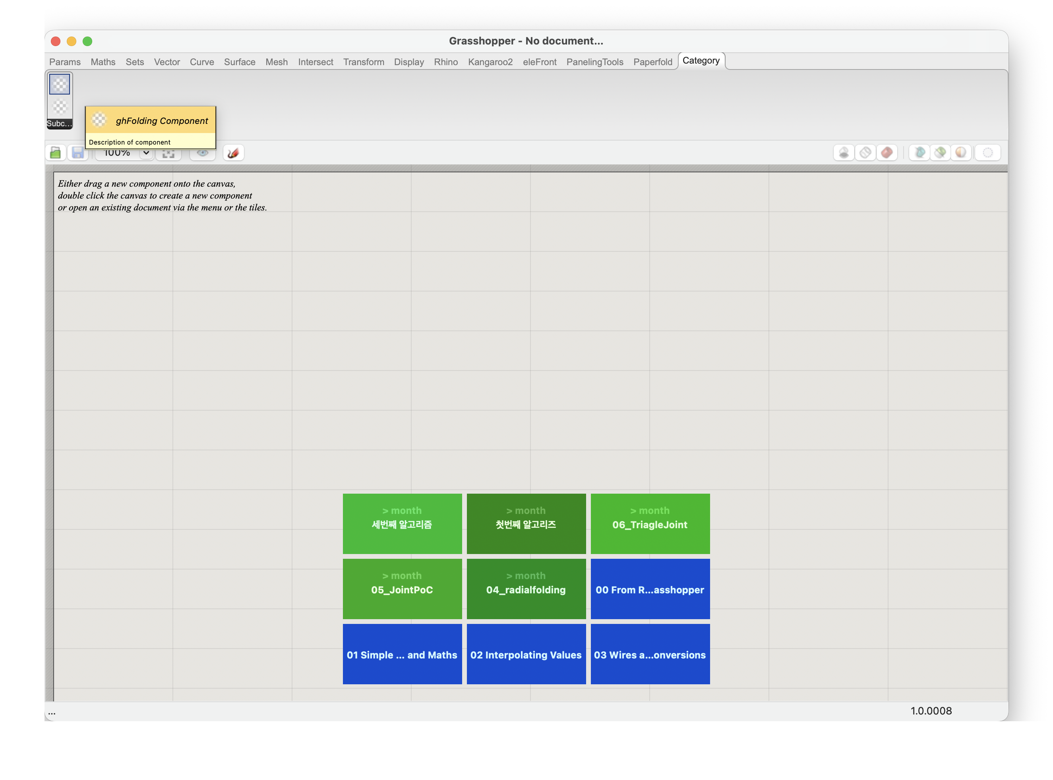Viewport: 1053px width, 780px height.
Task: Click the green open file folder icon
Action: 56,153
